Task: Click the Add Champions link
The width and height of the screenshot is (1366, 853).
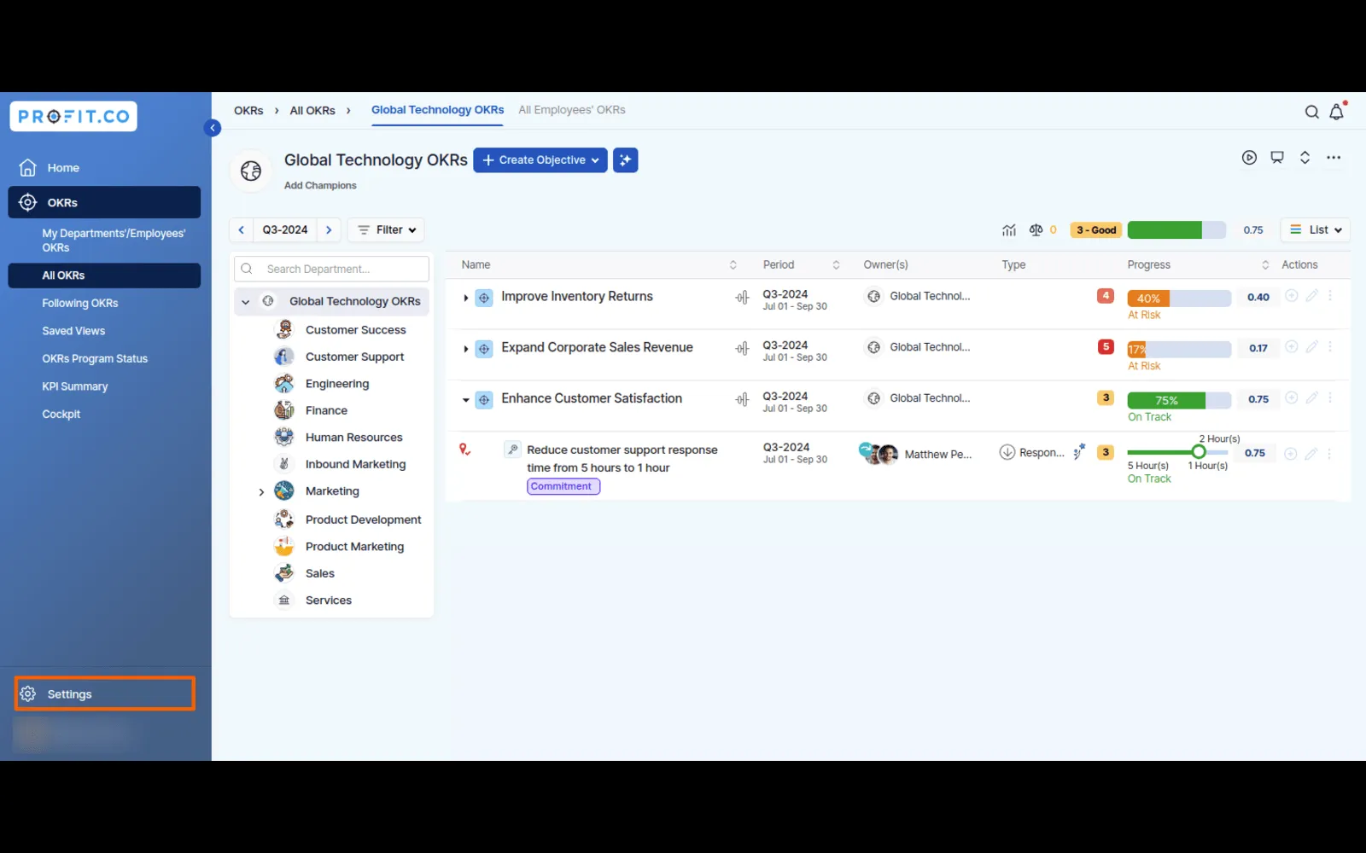Action: [320, 186]
